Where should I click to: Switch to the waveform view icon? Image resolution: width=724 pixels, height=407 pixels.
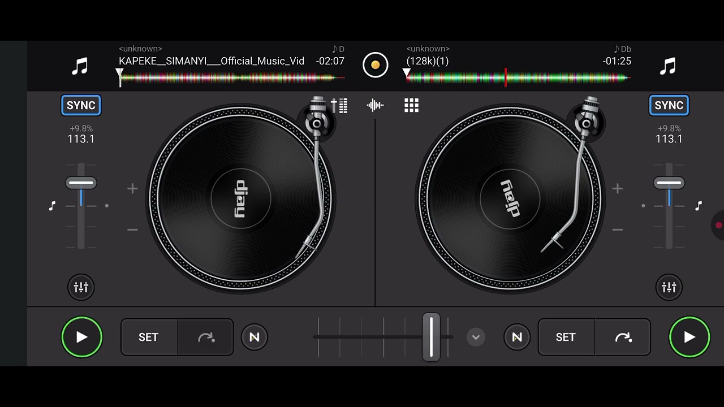click(375, 105)
